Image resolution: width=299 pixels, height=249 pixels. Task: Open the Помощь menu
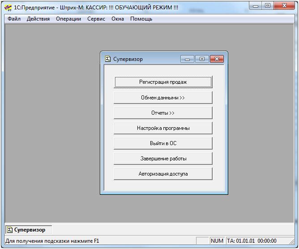pos(141,19)
